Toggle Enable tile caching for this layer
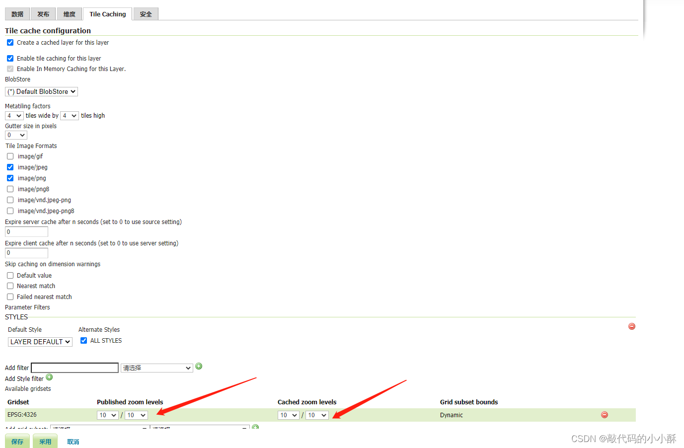The width and height of the screenshot is (684, 448). (x=10, y=58)
